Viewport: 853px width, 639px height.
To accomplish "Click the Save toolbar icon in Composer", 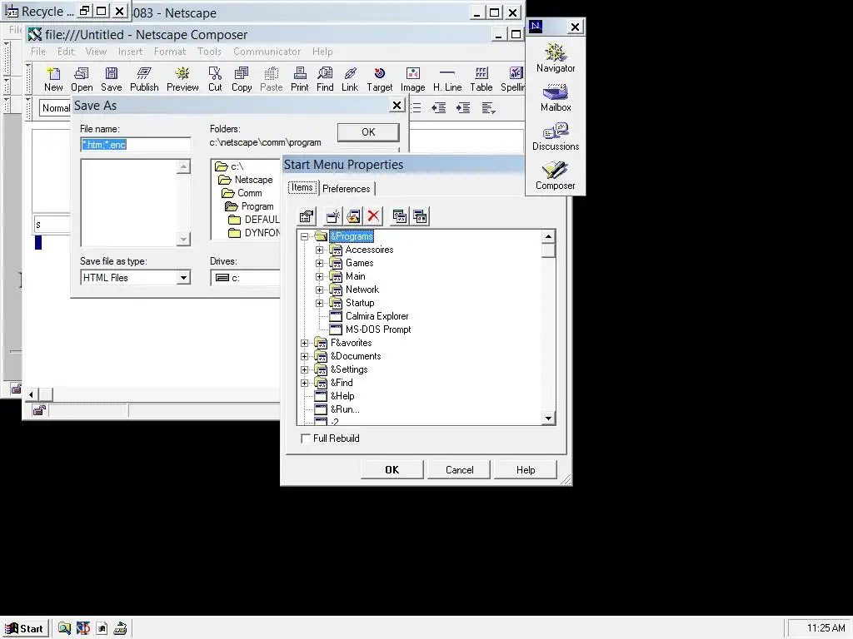I will click(x=111, y=79).
